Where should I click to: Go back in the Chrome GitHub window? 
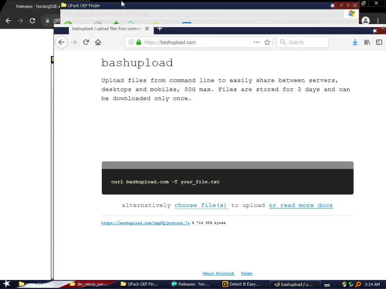(x=8, y=21)
